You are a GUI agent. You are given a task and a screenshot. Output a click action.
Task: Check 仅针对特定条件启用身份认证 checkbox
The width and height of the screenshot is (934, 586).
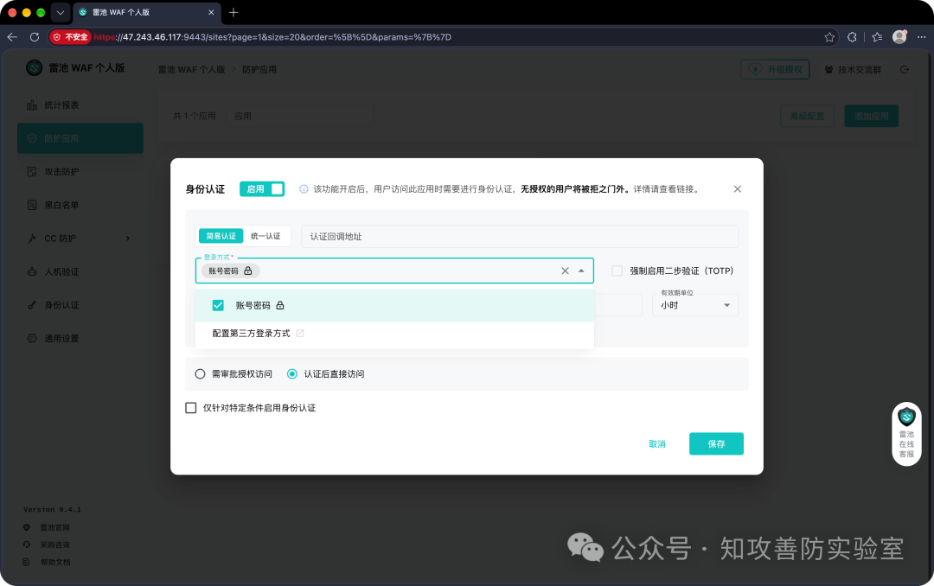tap(190, 408)
